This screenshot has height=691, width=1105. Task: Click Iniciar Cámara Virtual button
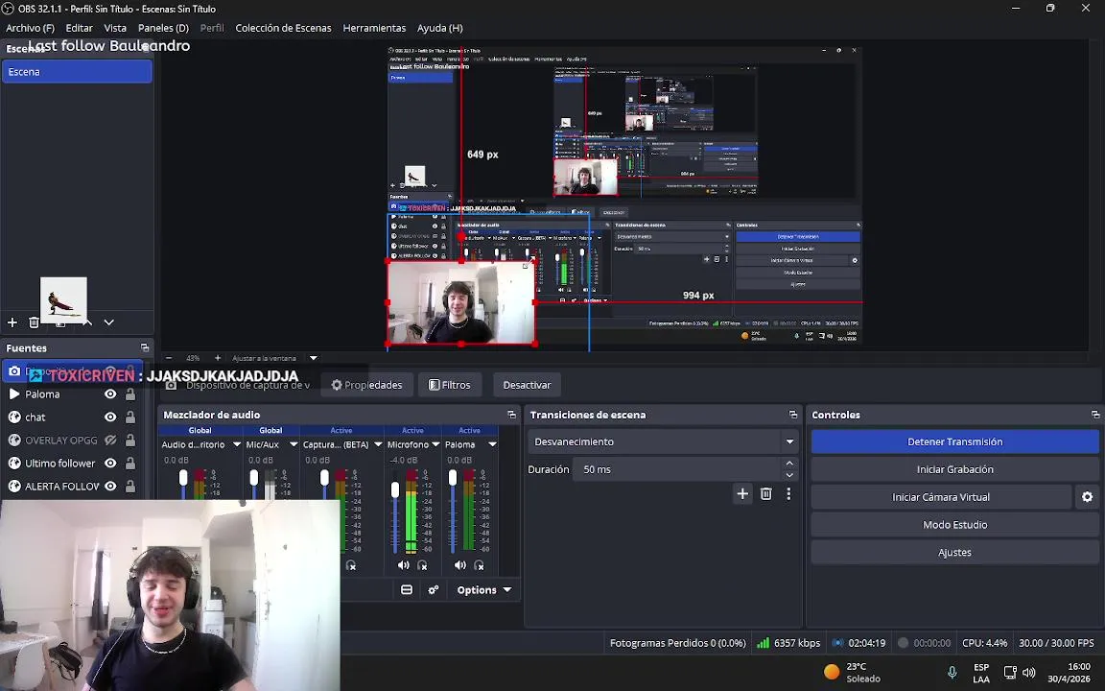tap(941, 497)
